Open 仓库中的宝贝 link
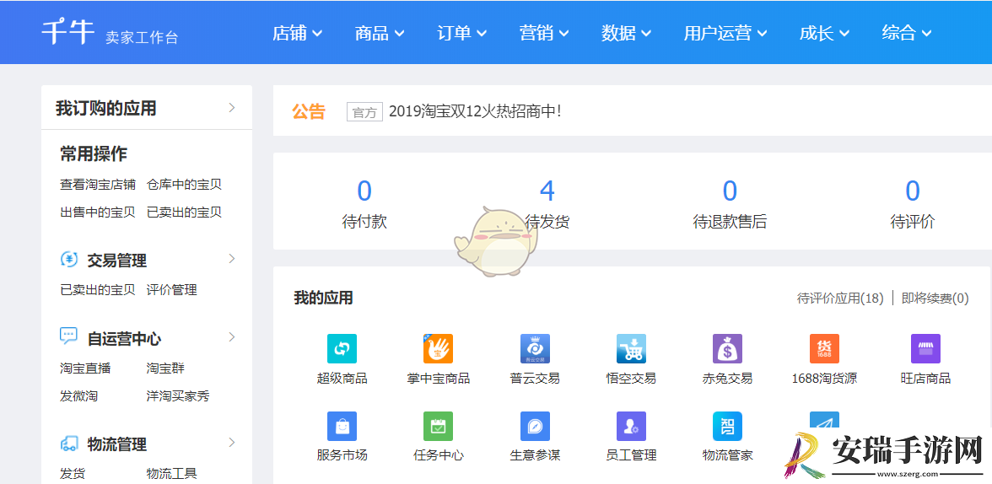This screenshot has height=484, width=992. [x=184, y=185]
